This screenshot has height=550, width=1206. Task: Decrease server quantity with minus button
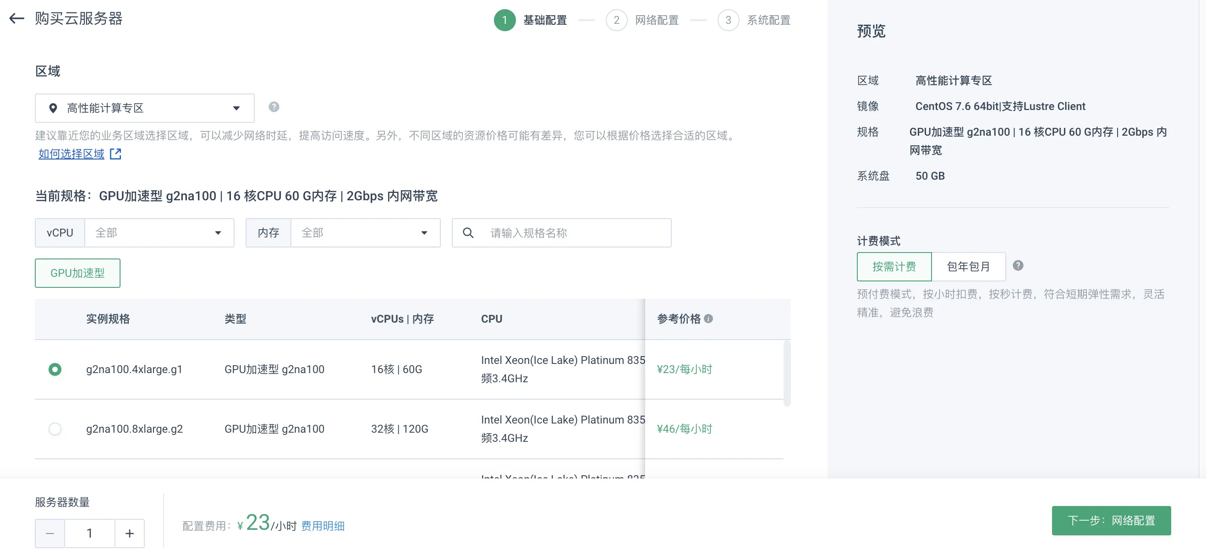(x=50, y=533)
